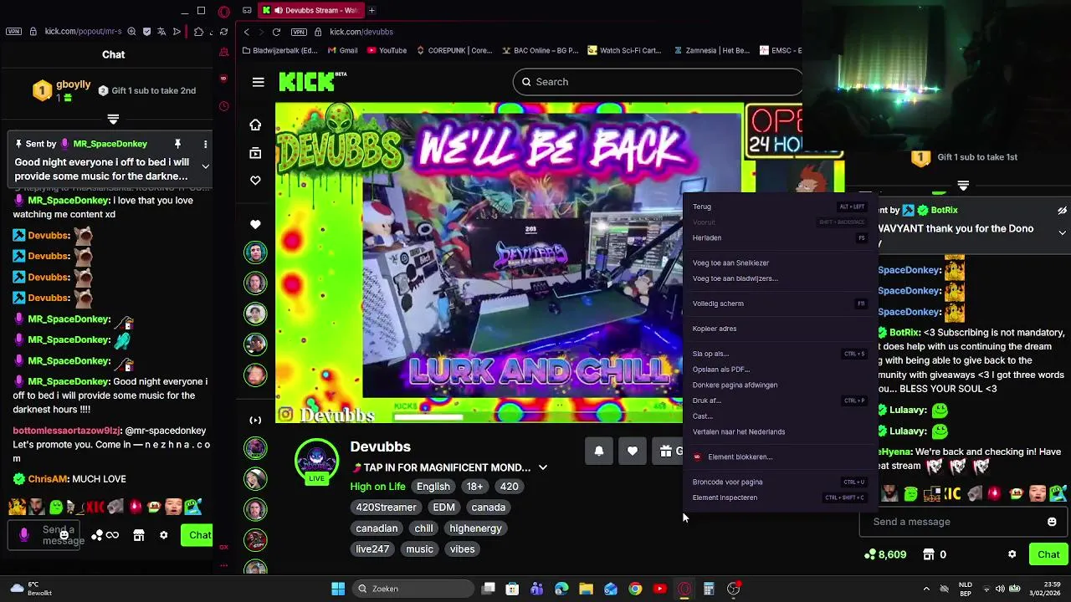This screenshot has height=602, width=1071.
Task: Open emoji picker in popout chat
Action: click(64, 535)
